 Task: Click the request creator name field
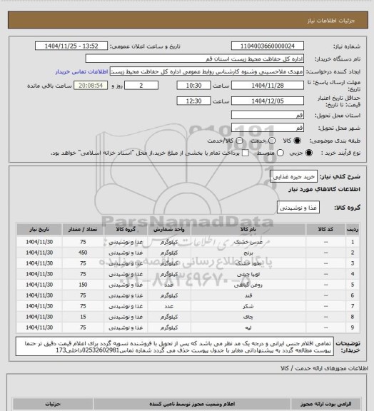pyautogui.click(x=207, y=71)
